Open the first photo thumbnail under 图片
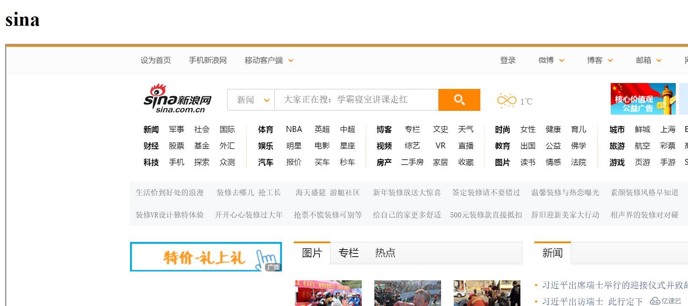This screenshot has height=306, width=688. (x=328, y=293)
